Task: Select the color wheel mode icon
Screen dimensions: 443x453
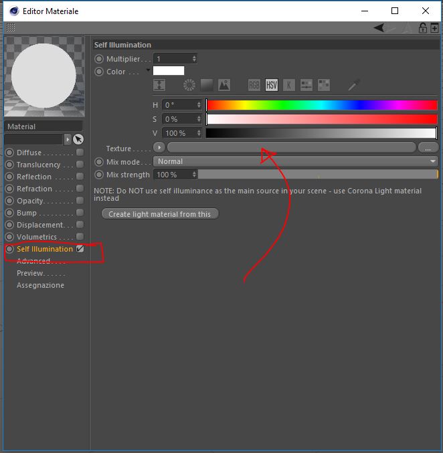Action: (x=189, y=85)
